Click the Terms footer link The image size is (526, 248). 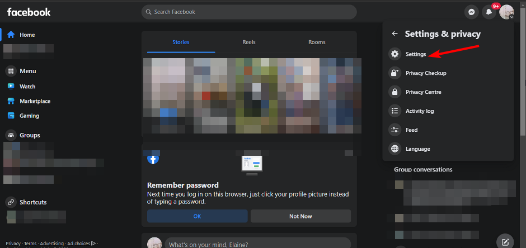pos(30,244)
